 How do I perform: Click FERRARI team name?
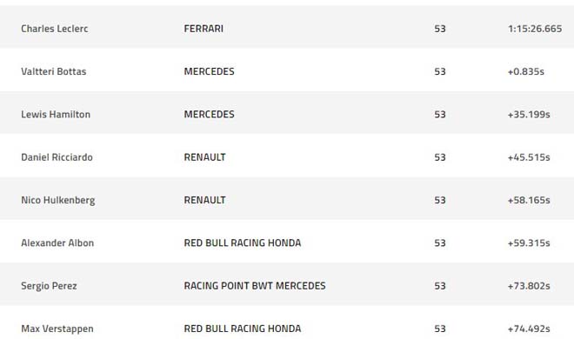(204, 29)
